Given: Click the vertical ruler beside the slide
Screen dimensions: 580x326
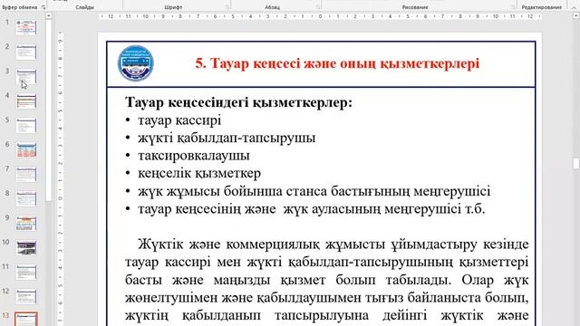Looking at the screenshot, I should tap(61, 179).
